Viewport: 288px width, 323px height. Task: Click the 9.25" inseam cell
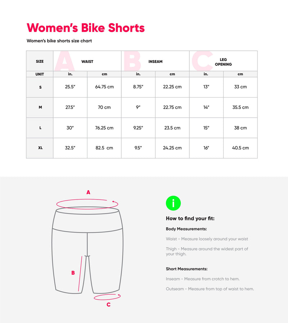point(138,128)
